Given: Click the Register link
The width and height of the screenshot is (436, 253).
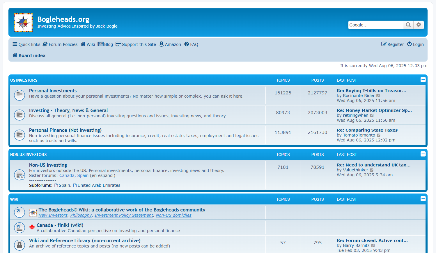Looking at the screenshot, I should 393,44.
